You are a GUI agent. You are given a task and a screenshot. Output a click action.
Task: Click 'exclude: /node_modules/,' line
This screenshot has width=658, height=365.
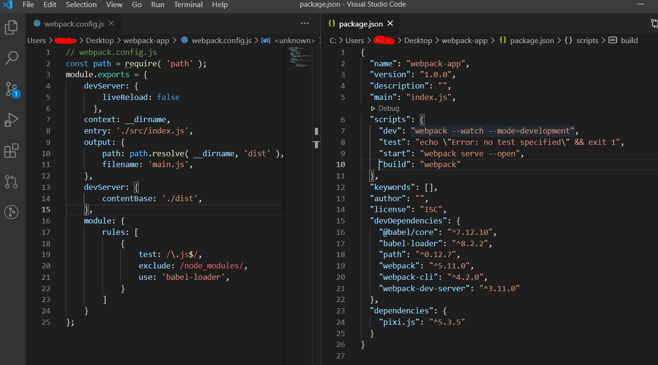pyautogui.click(x=193, y=266)
